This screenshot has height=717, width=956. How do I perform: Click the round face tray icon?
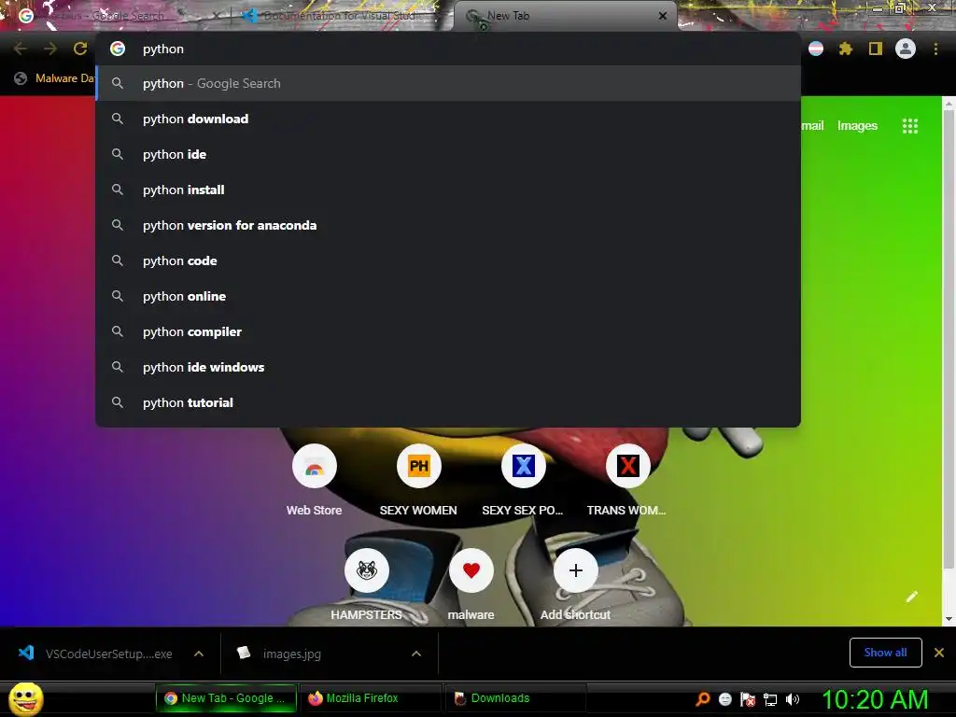coord(724,699)
